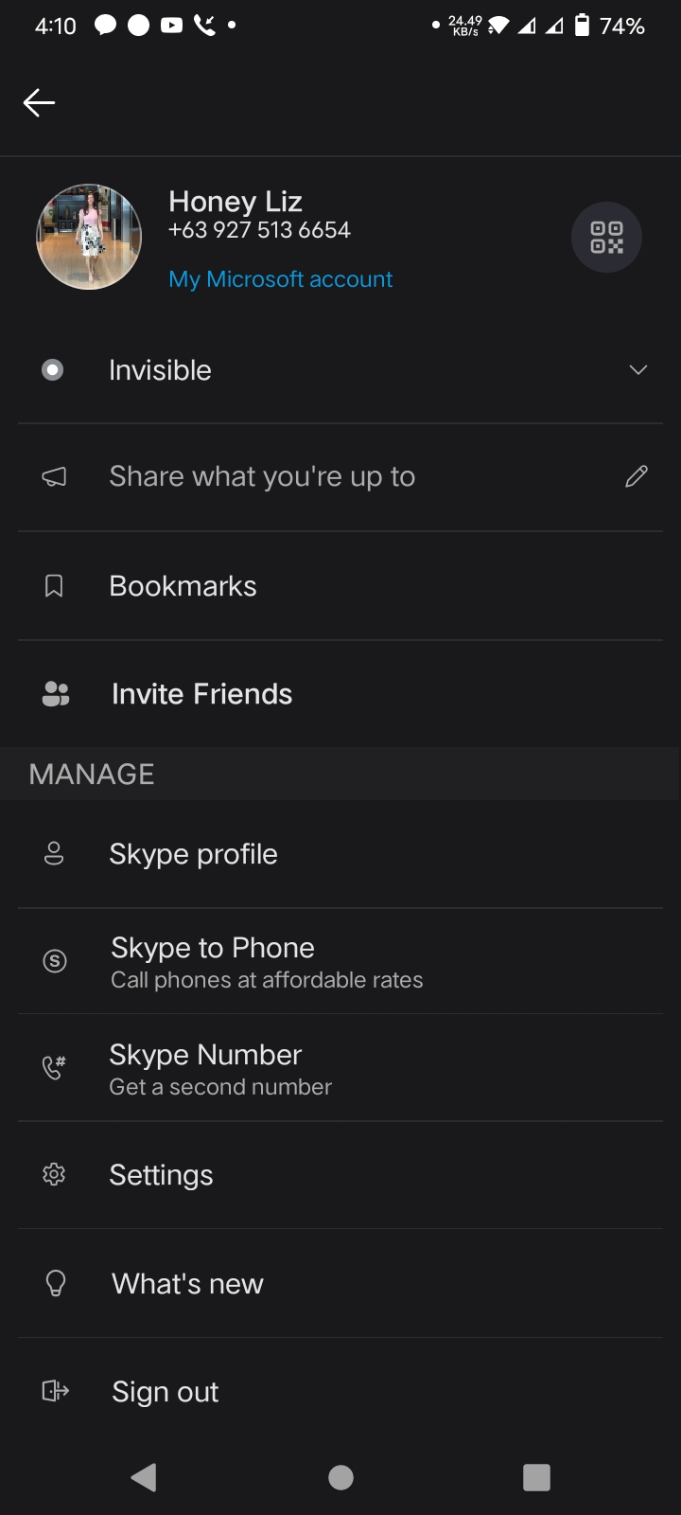
Task: Open the QR code icon button
Action: [606, 237]
